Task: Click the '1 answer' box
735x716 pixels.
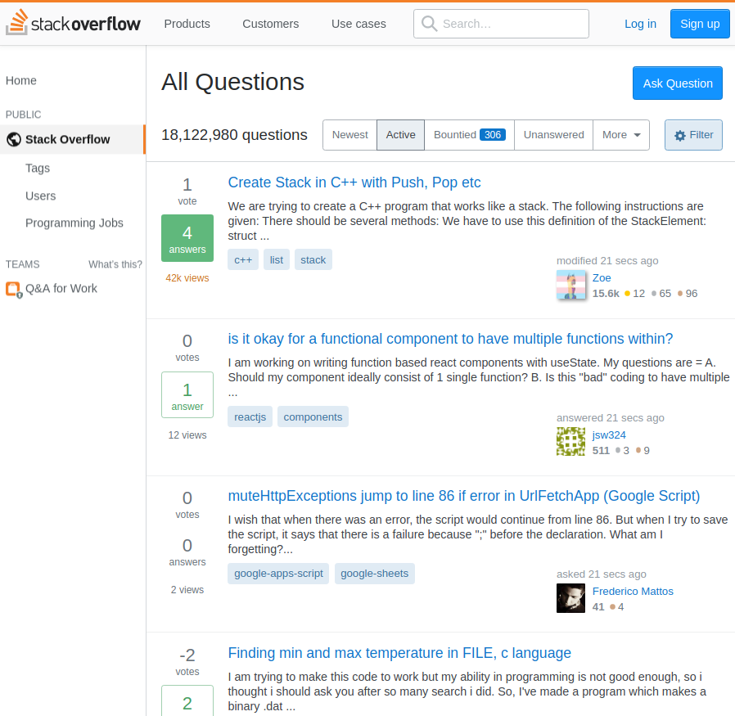Action: click(187, 394)
